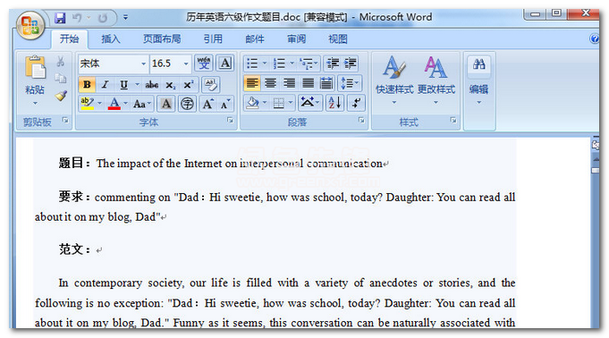Viewport: 609px width, 338px height.
Task: Open the font name dropdown 宋体
Action: click(143, 63)
